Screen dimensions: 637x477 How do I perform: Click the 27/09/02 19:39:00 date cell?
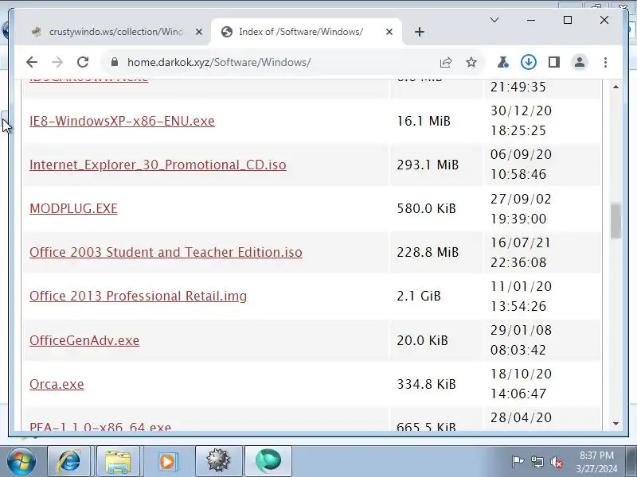pos(542,209)
